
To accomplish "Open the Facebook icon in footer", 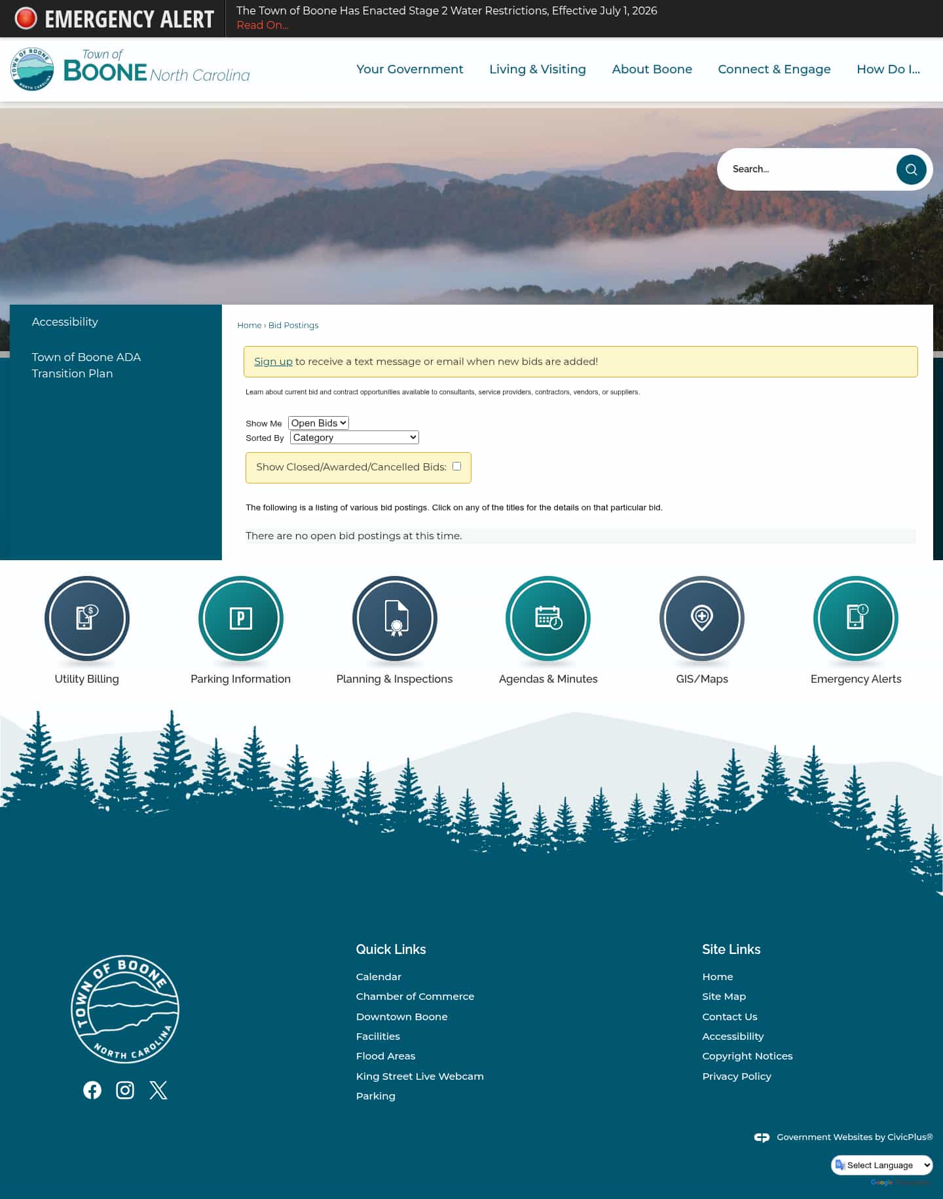I will (x=92, y=1090).
